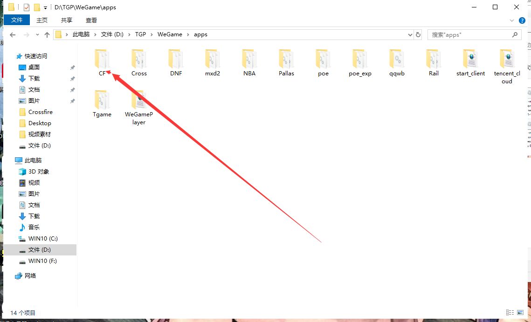This screenshot has height=322, width=531.
Task: Select 此电脑 in navigation pane
Action: click(x=33, y=160)
